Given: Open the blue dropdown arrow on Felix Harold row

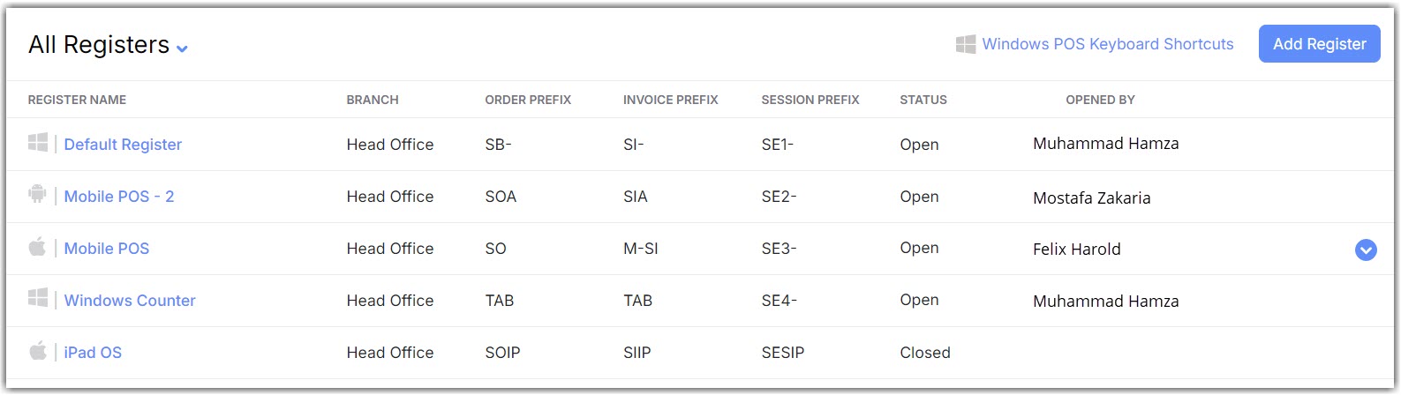Looking at the screenshot, I should 1365,250.
